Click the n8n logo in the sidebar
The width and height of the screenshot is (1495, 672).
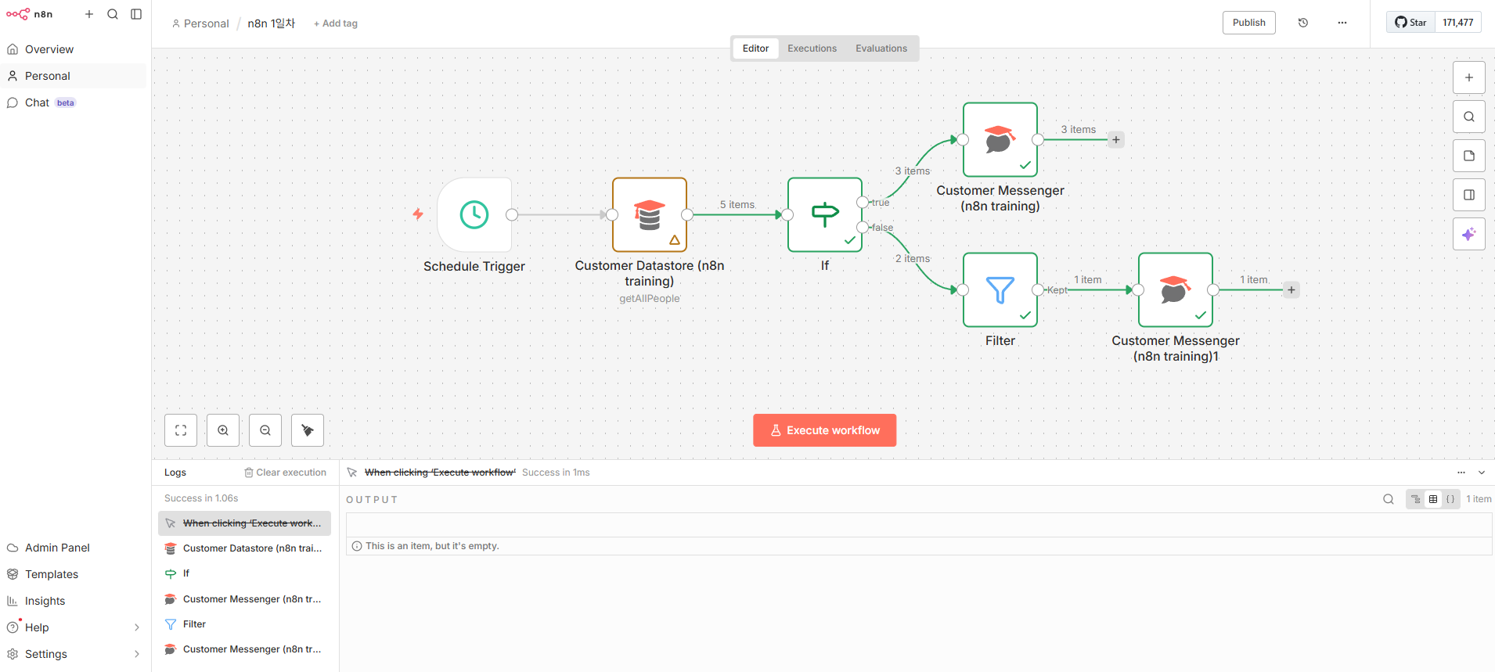click(30, 14)
